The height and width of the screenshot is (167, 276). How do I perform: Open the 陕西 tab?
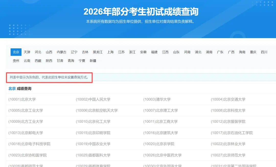[x=49, y=61]
